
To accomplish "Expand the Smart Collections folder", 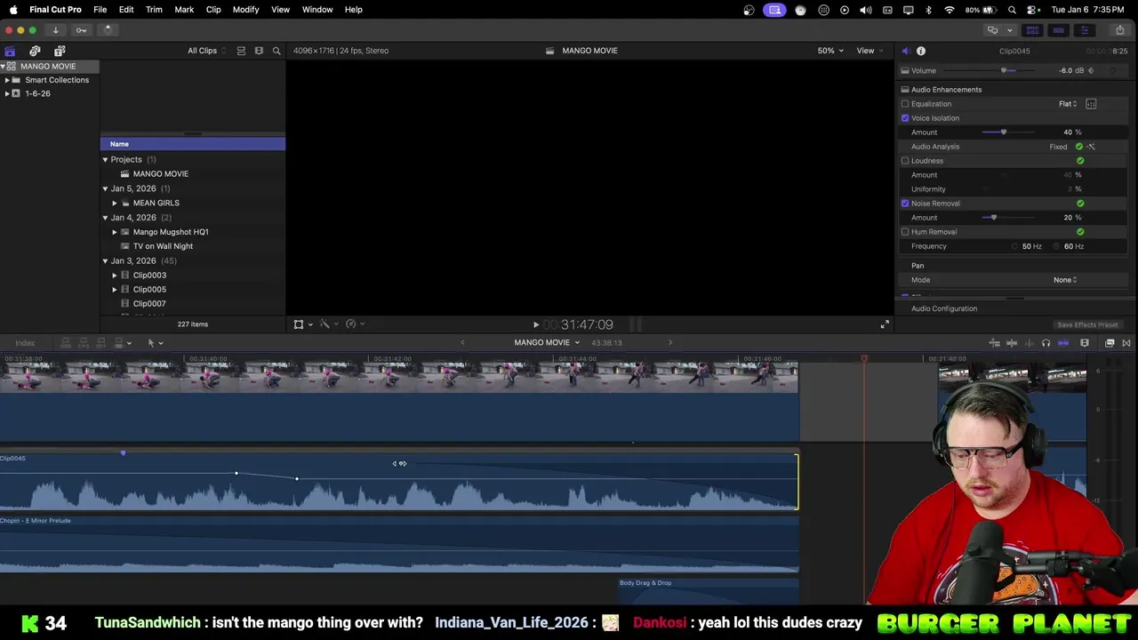I will [x=7, y=80].
